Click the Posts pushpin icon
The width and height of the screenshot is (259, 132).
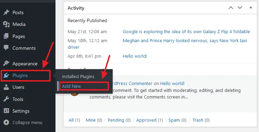coord(6,12)
